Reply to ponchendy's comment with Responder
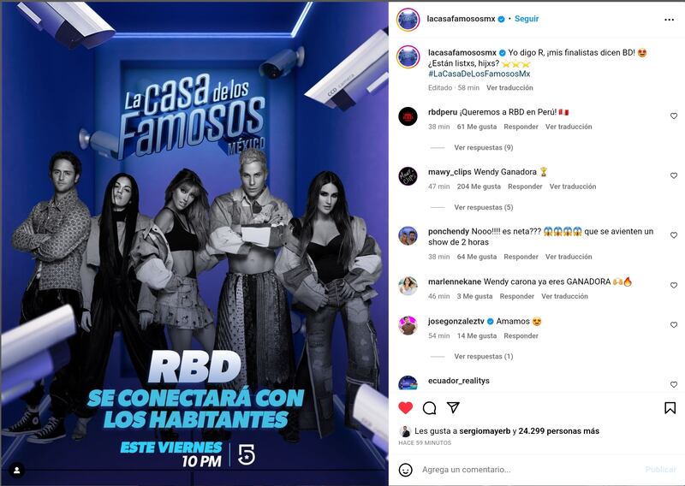The width and height of the screenshot is (685, 486). (x=521, y=257)
